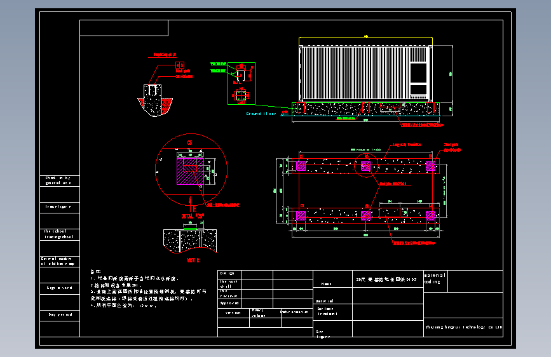Click the 'The work skill' title block cell
This screenshot has width=551, height=357.
[x=229, y=284]
